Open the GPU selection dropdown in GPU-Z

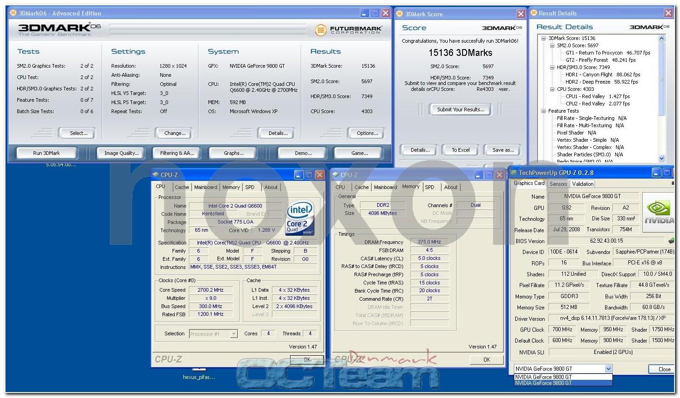click(x=608, y=369)
